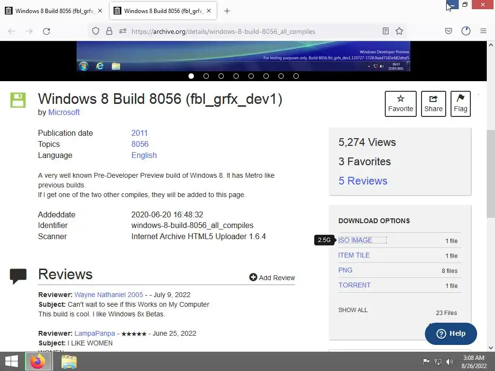This screenshot has width=495, height=371.
Task: Open the Firefox hamburger application menu
Action: [x=483, y=31]
